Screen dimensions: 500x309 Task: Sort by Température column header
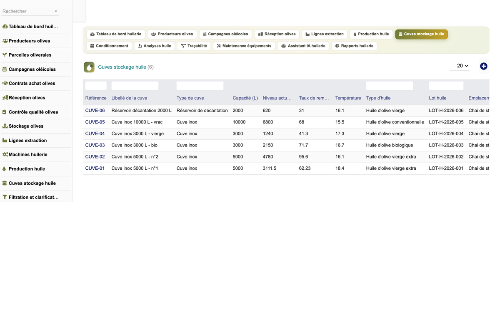click(348, 98)
